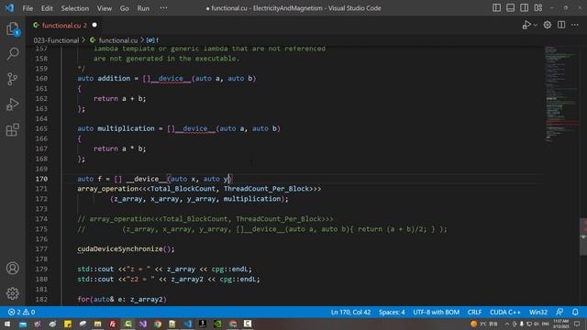Open the Extensions view

click(x=12, y=130)
